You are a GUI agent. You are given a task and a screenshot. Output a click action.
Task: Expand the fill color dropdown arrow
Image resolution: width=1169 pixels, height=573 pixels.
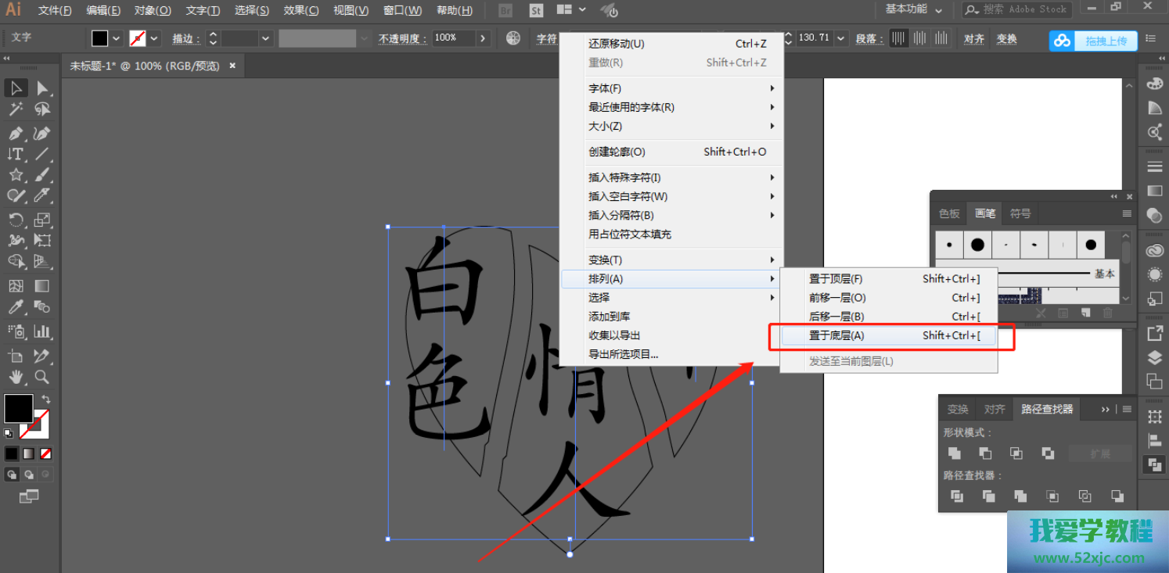coord(117,38)
